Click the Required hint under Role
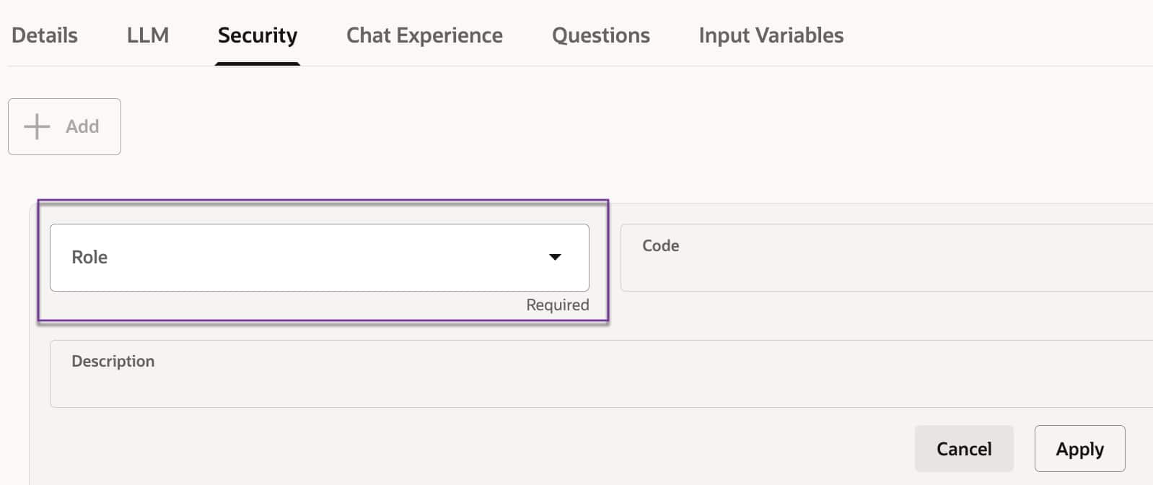1153x485 pixels. click(x=557, y=305)
